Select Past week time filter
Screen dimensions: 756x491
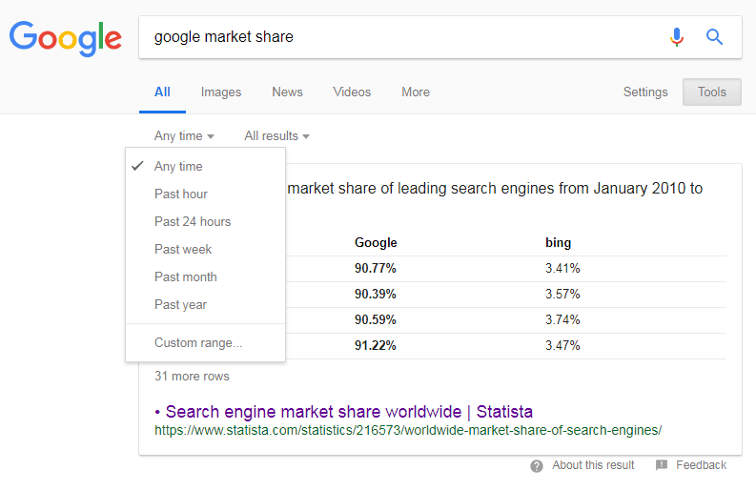[205, 250]
